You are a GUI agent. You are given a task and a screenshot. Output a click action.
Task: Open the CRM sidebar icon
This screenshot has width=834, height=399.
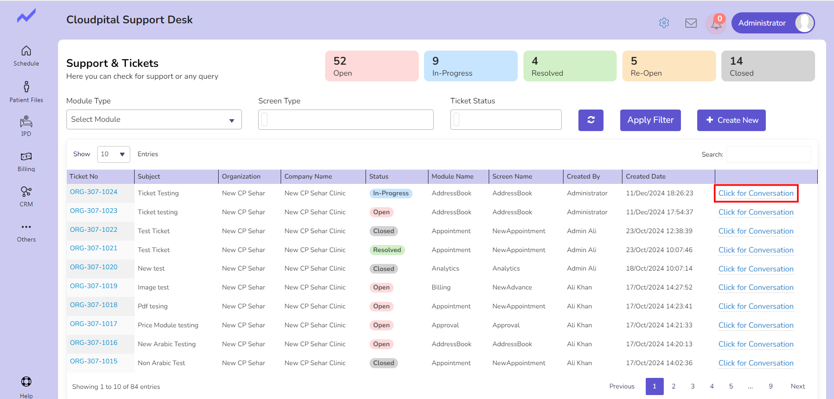coord(26,192)
